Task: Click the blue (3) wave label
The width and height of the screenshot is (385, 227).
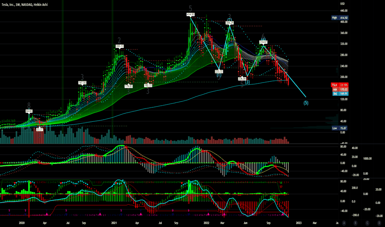Action: click(x=247, y=82)
